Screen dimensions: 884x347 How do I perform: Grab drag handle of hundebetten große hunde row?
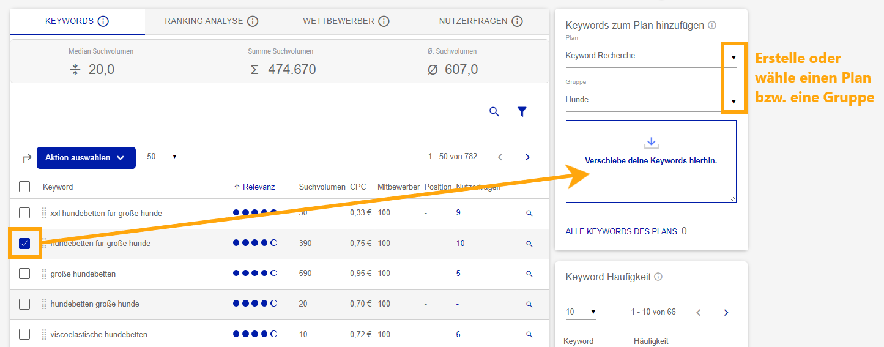44,304
